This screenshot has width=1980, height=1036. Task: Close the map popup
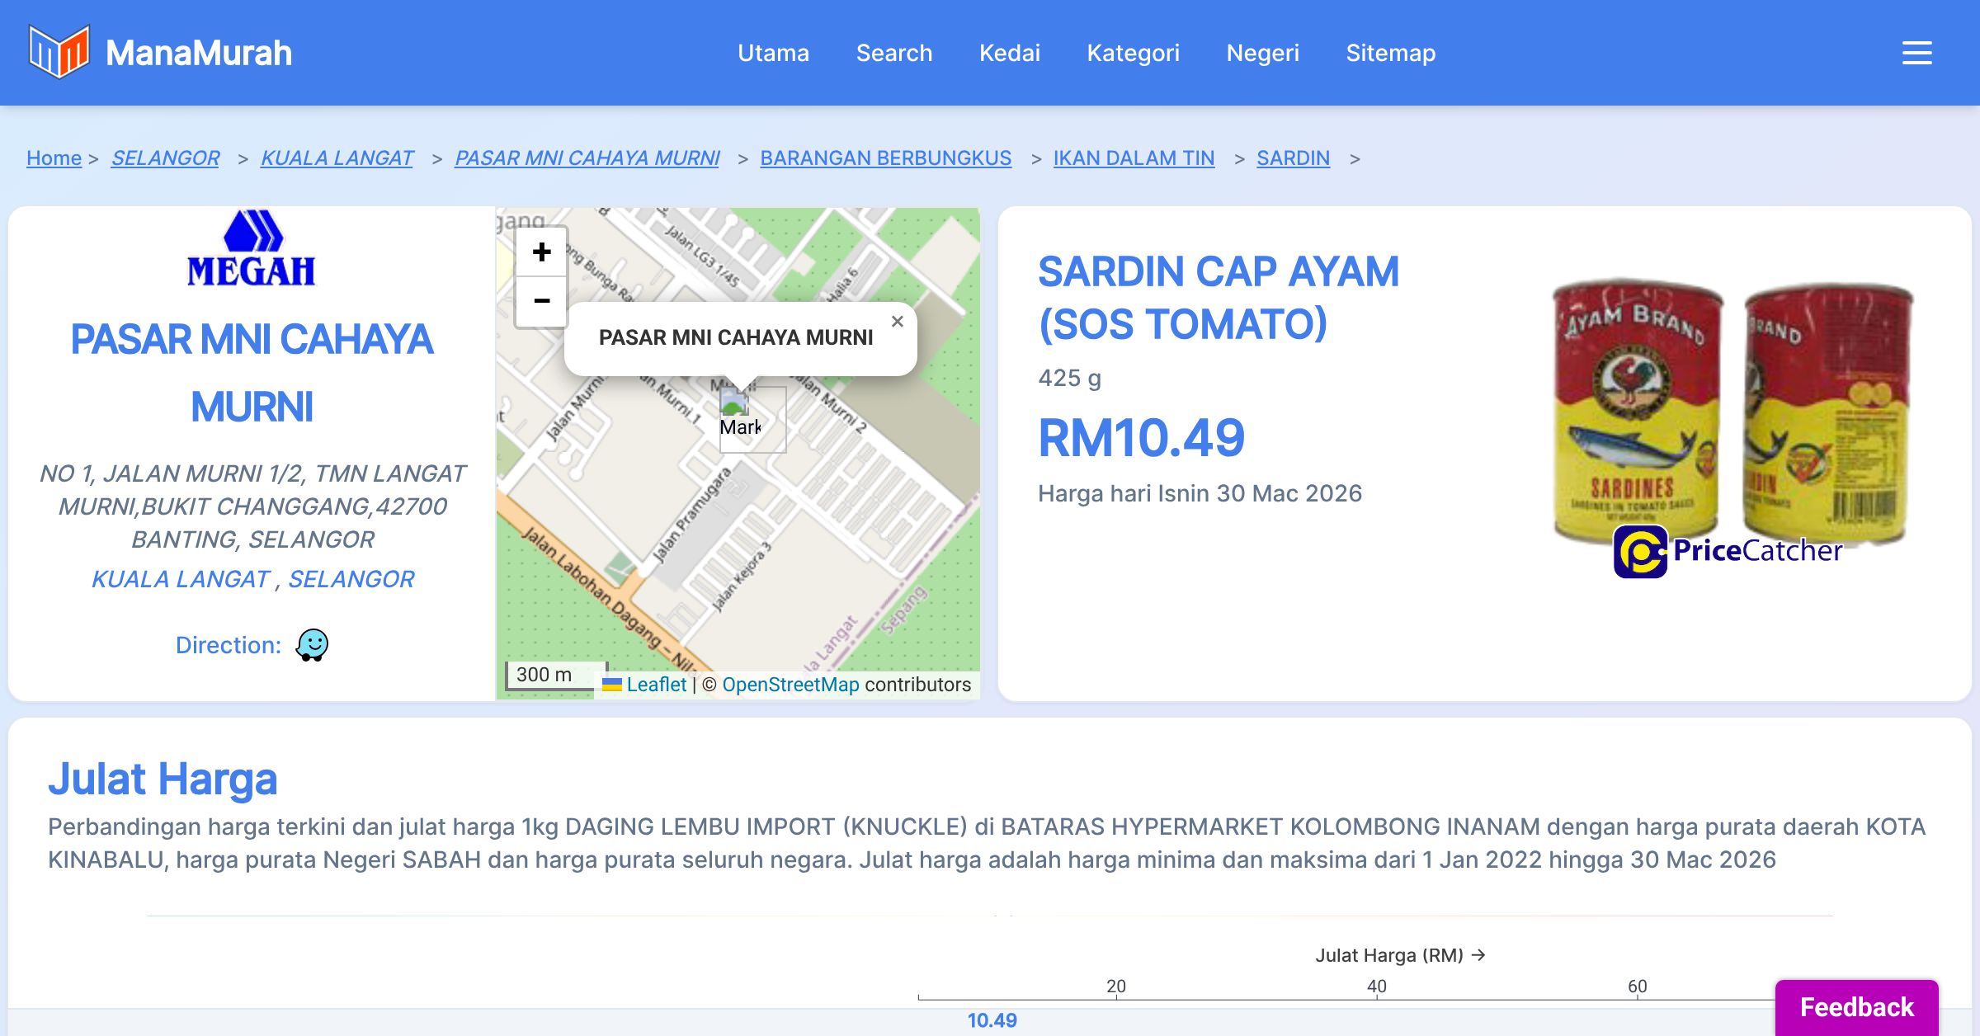pos(898,322)
